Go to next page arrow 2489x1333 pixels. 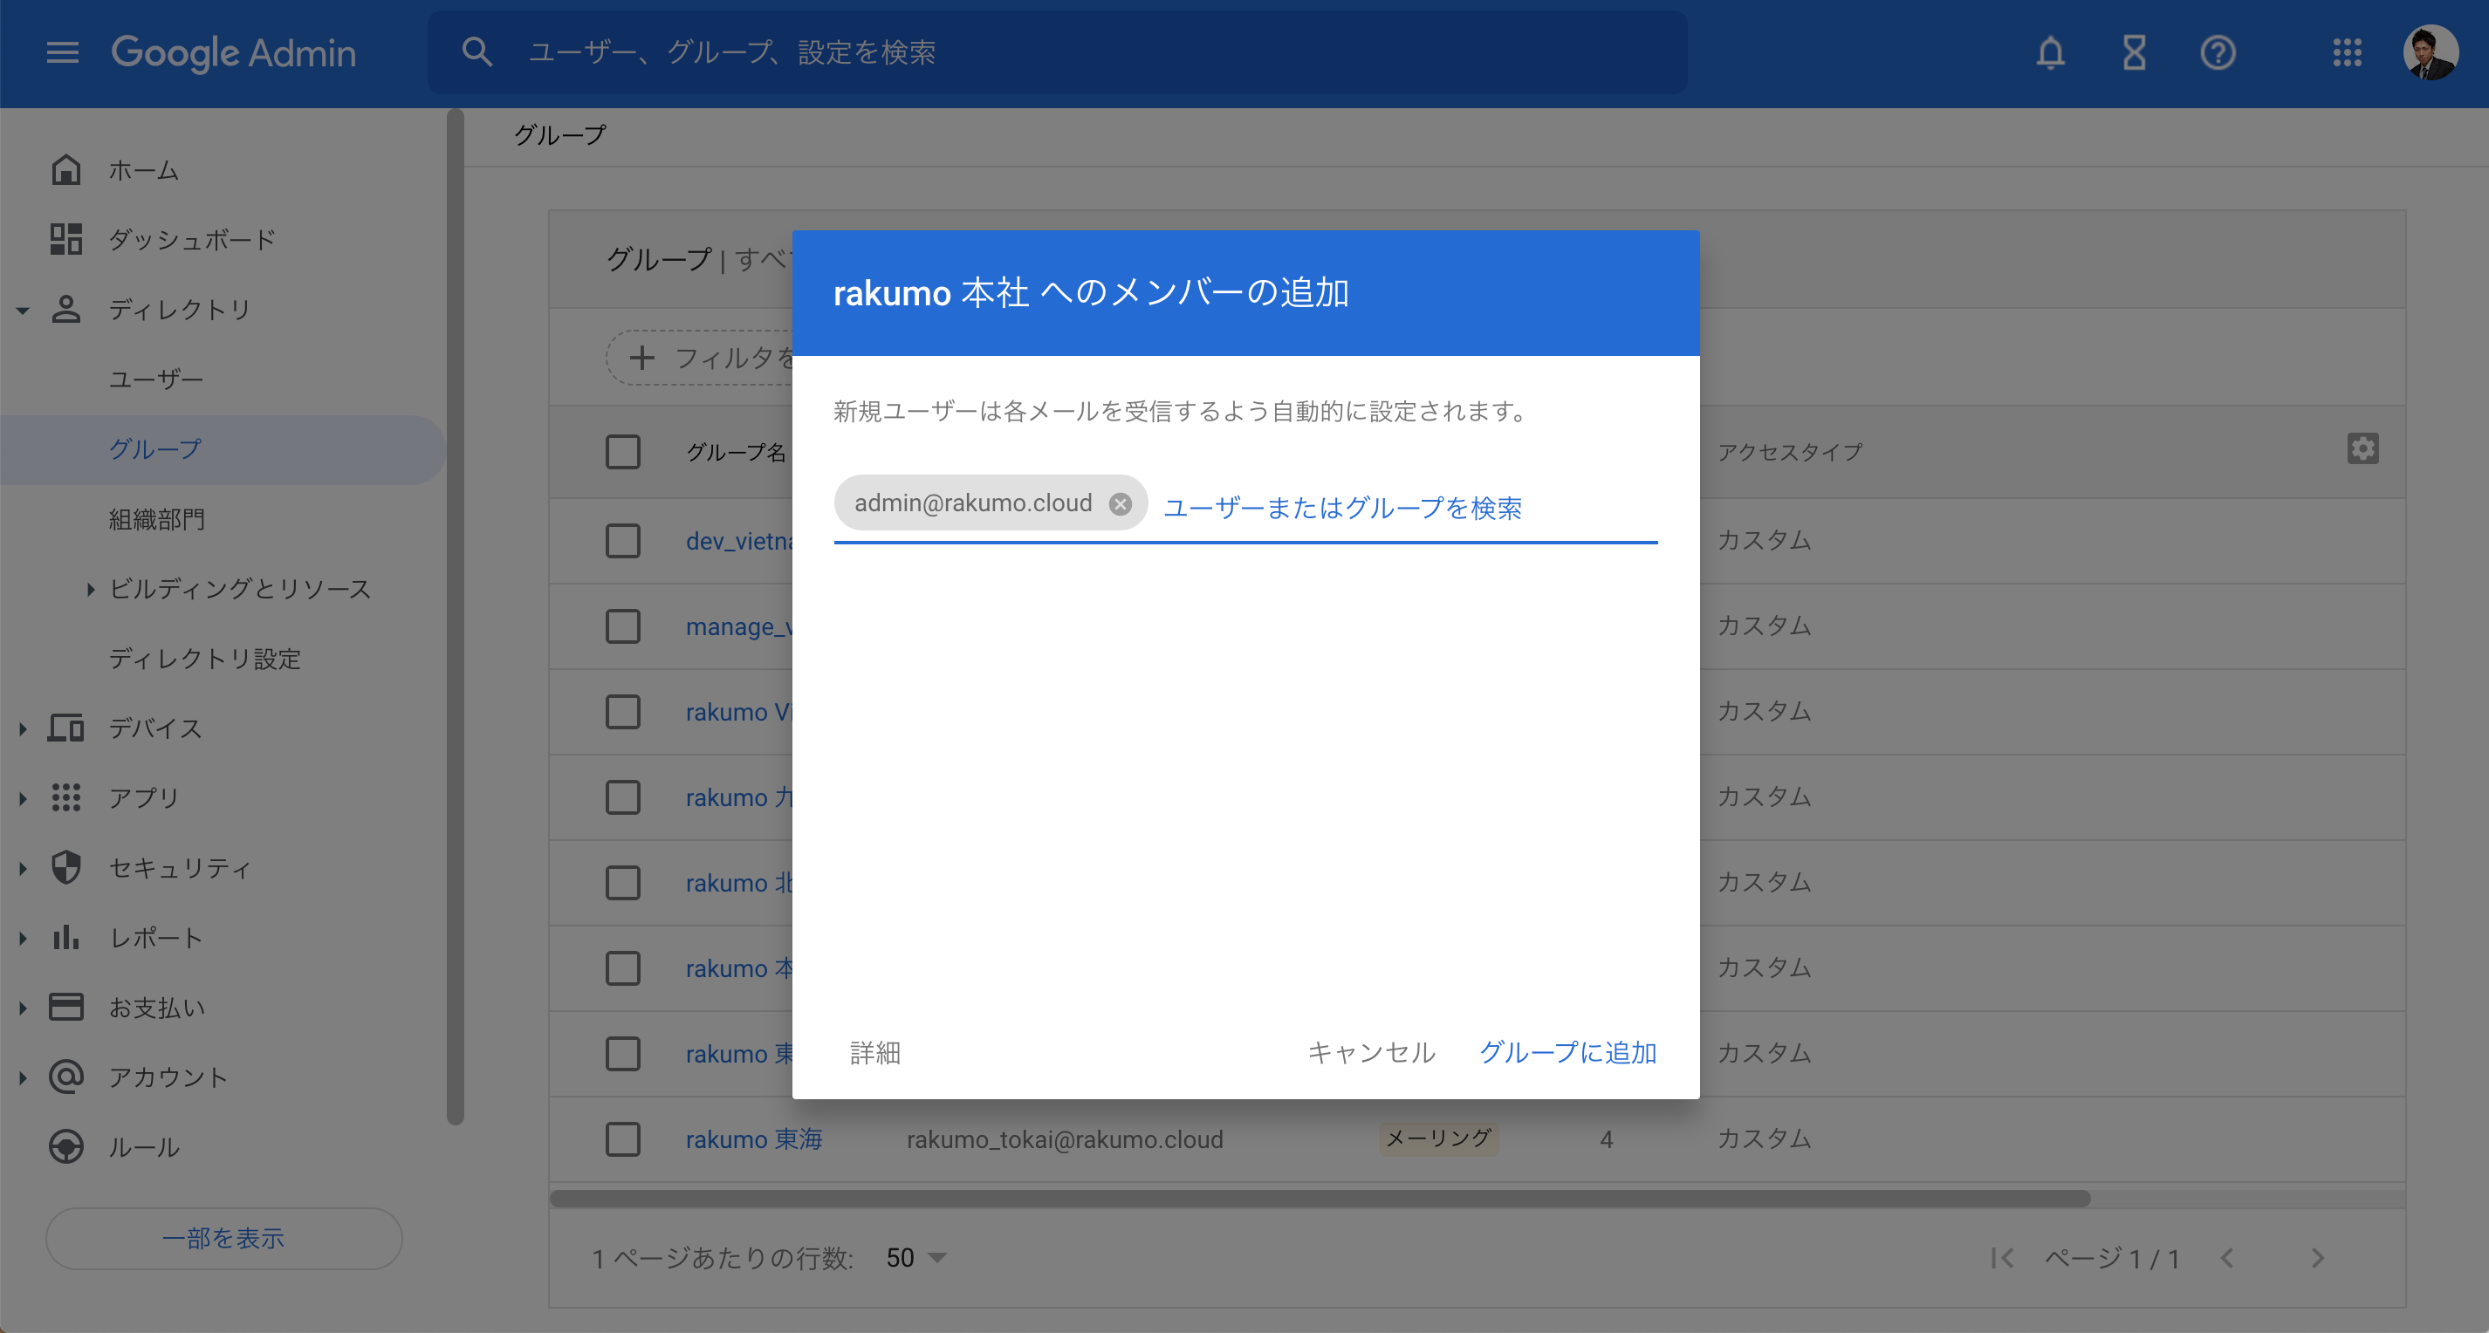2317,1258
